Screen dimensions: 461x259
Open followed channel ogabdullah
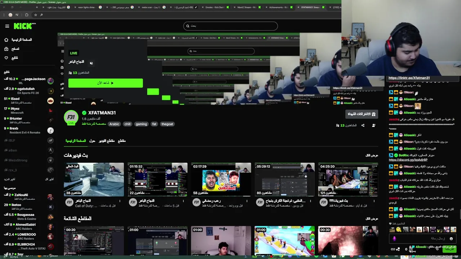(x=28, y=91)
